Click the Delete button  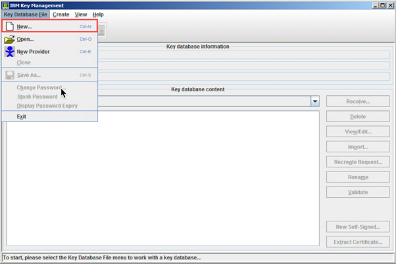click(358, 116)
